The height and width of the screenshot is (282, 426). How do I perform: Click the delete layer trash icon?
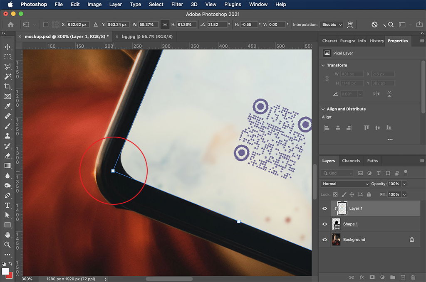coord(413,277)
